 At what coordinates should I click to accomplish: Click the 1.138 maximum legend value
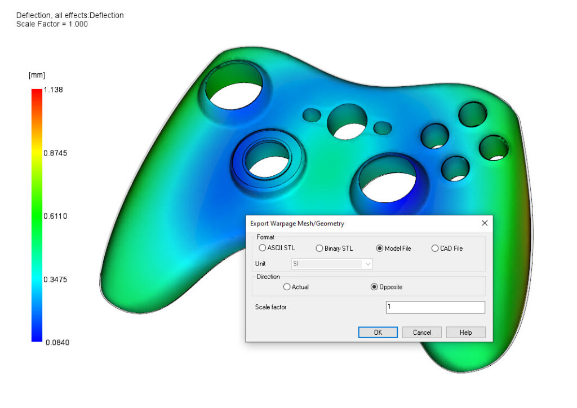(x=54, y=90)
